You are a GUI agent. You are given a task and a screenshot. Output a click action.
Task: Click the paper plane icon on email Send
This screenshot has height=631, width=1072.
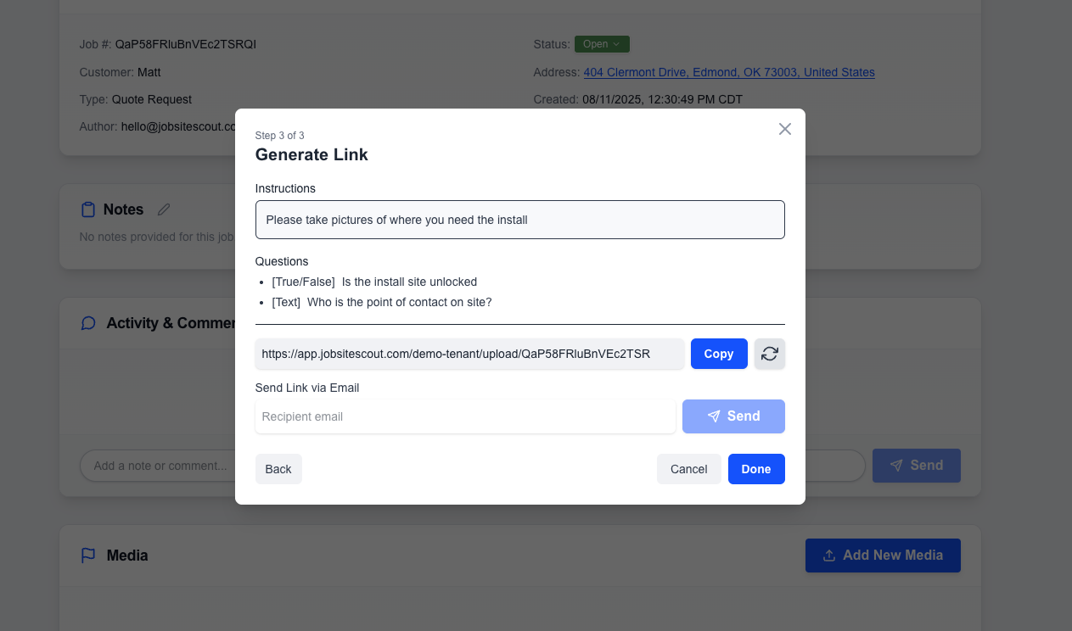coord(714,416)
